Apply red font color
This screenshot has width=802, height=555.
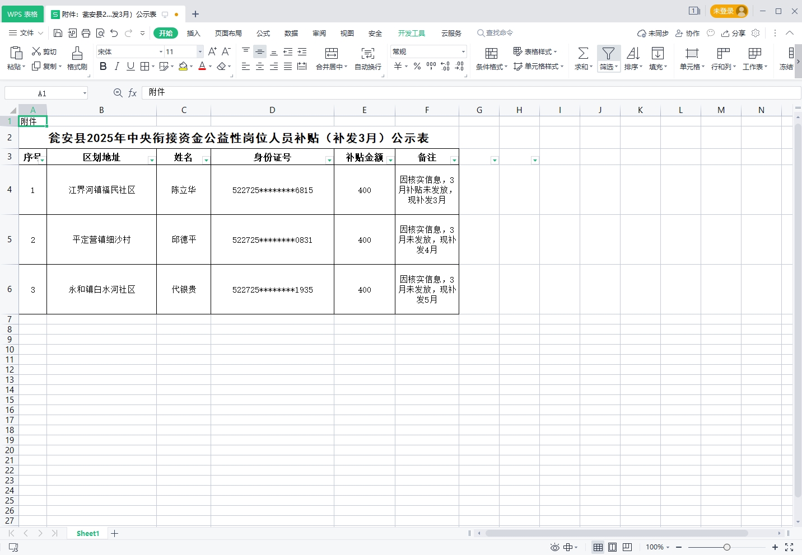point(202,66)
